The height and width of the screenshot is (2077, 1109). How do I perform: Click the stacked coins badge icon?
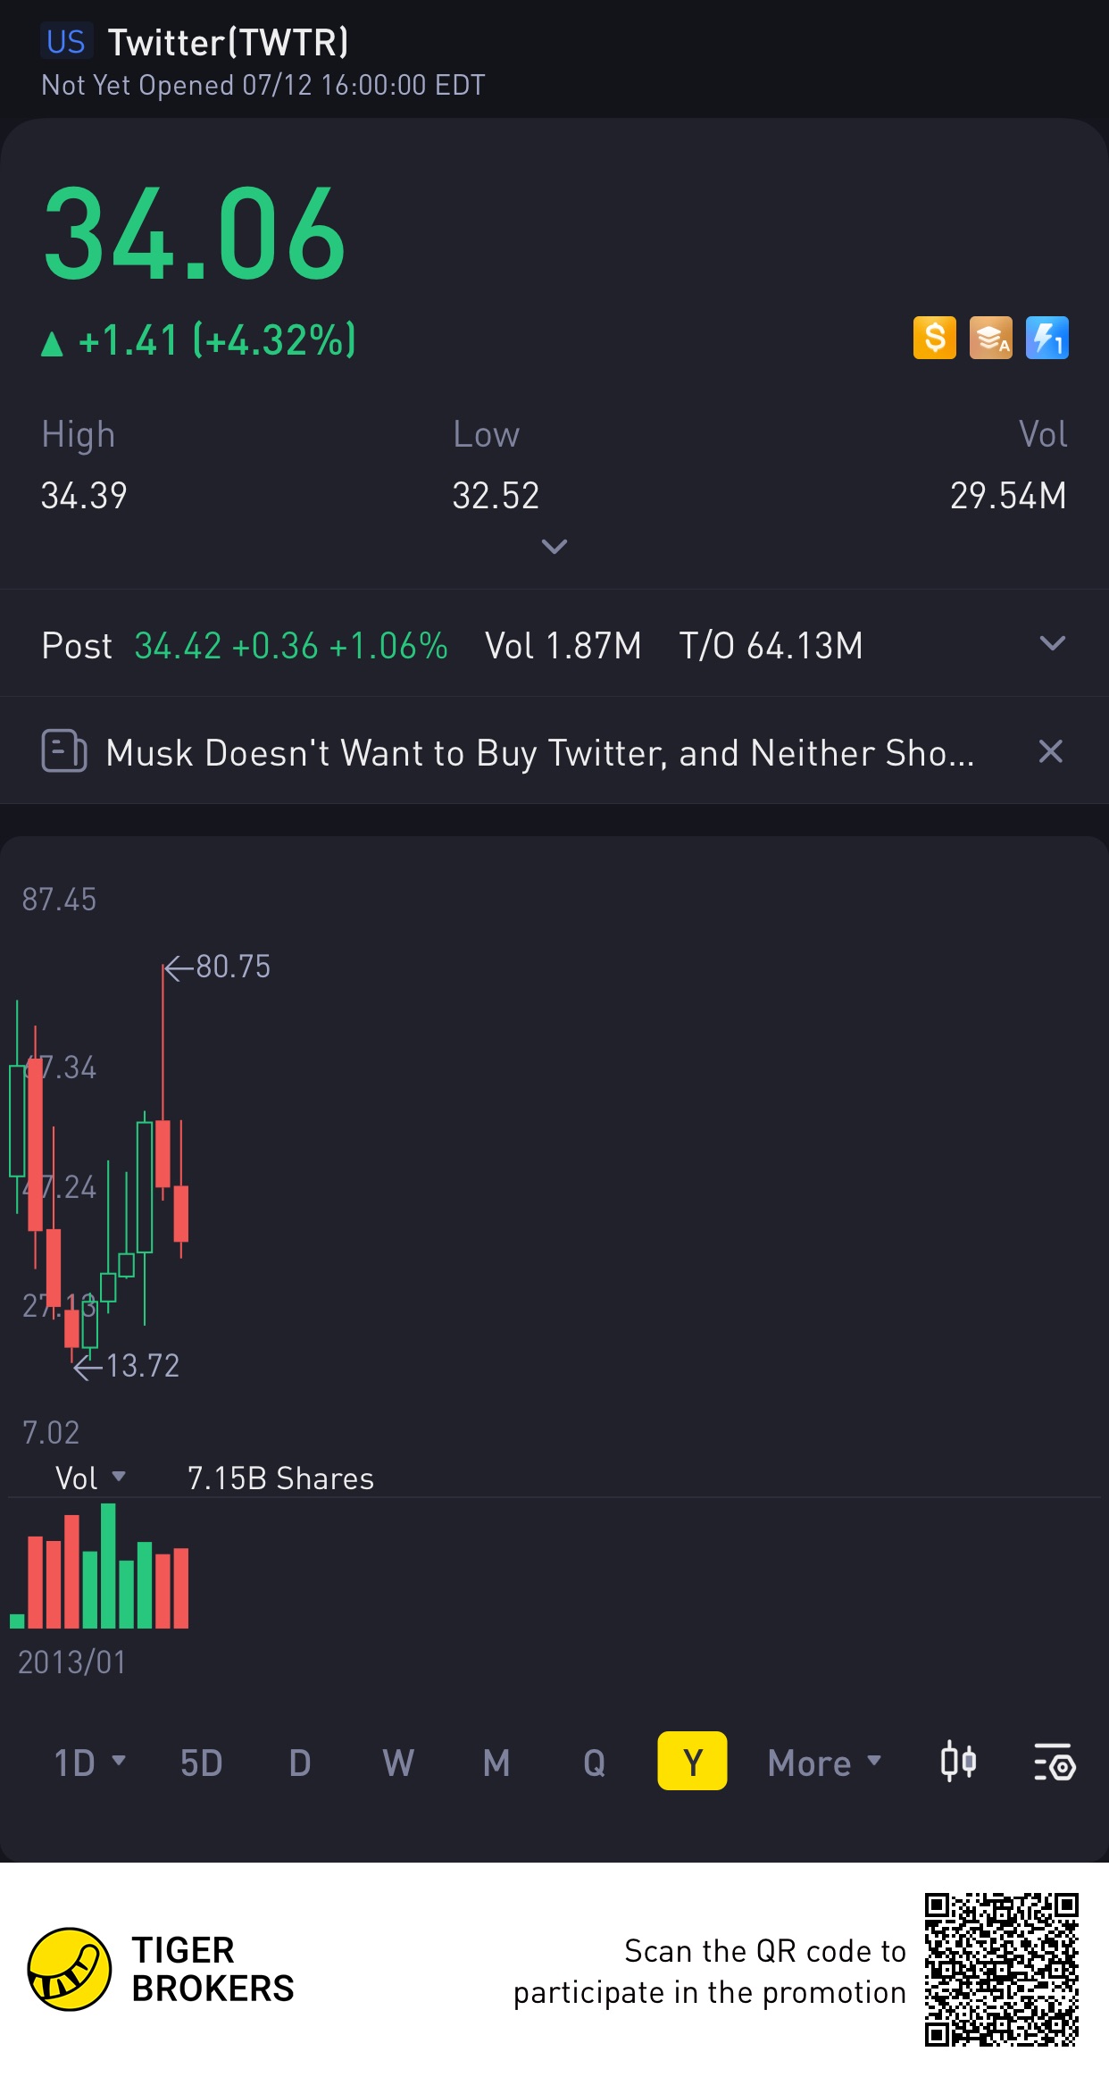[x=990, y=339]
